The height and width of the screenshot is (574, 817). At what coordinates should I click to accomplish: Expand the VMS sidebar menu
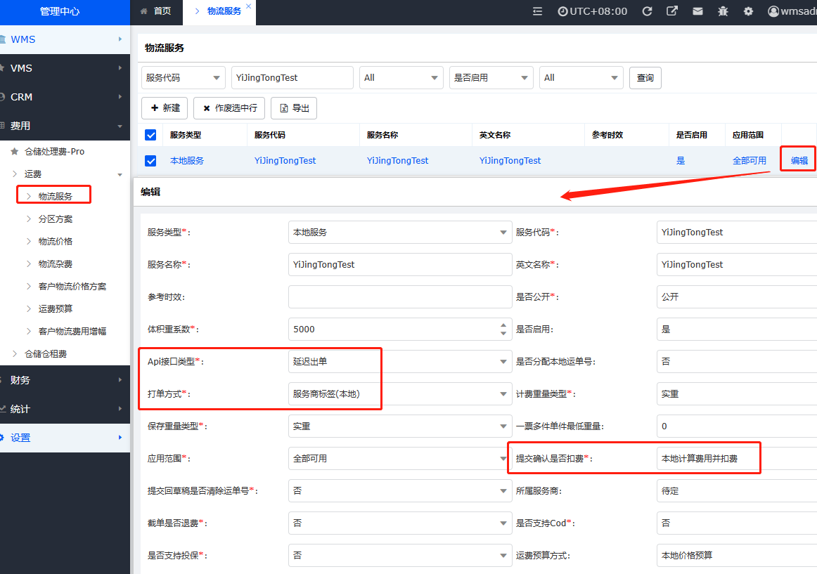(65, 68)
